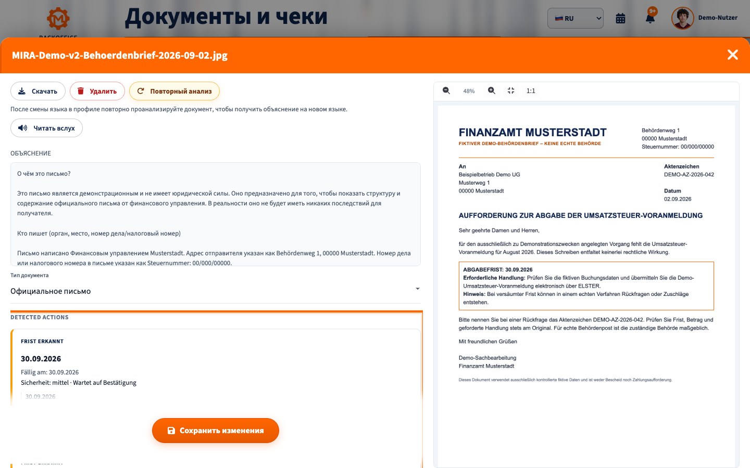Set preview to 1:1 scale
This screenshot has width=750, height=468.
(531, 90)
